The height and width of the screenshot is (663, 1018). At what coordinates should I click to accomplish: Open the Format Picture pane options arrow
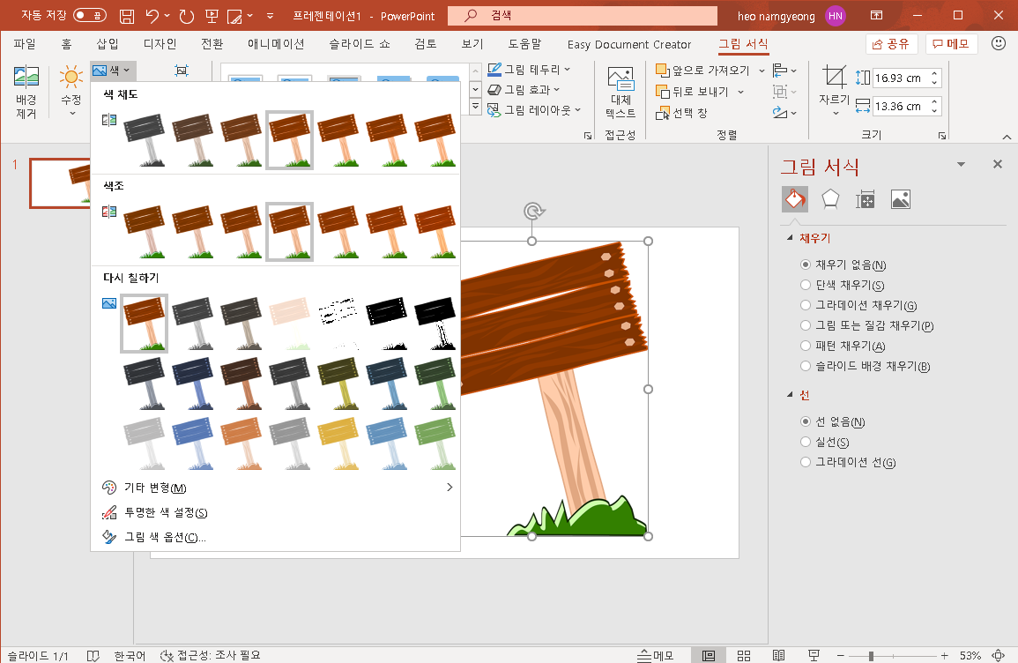961,164
